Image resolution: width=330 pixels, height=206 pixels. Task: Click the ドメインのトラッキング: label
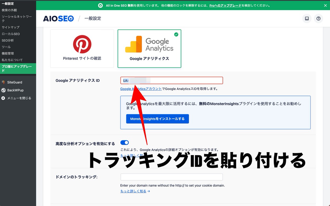[76, 177]
